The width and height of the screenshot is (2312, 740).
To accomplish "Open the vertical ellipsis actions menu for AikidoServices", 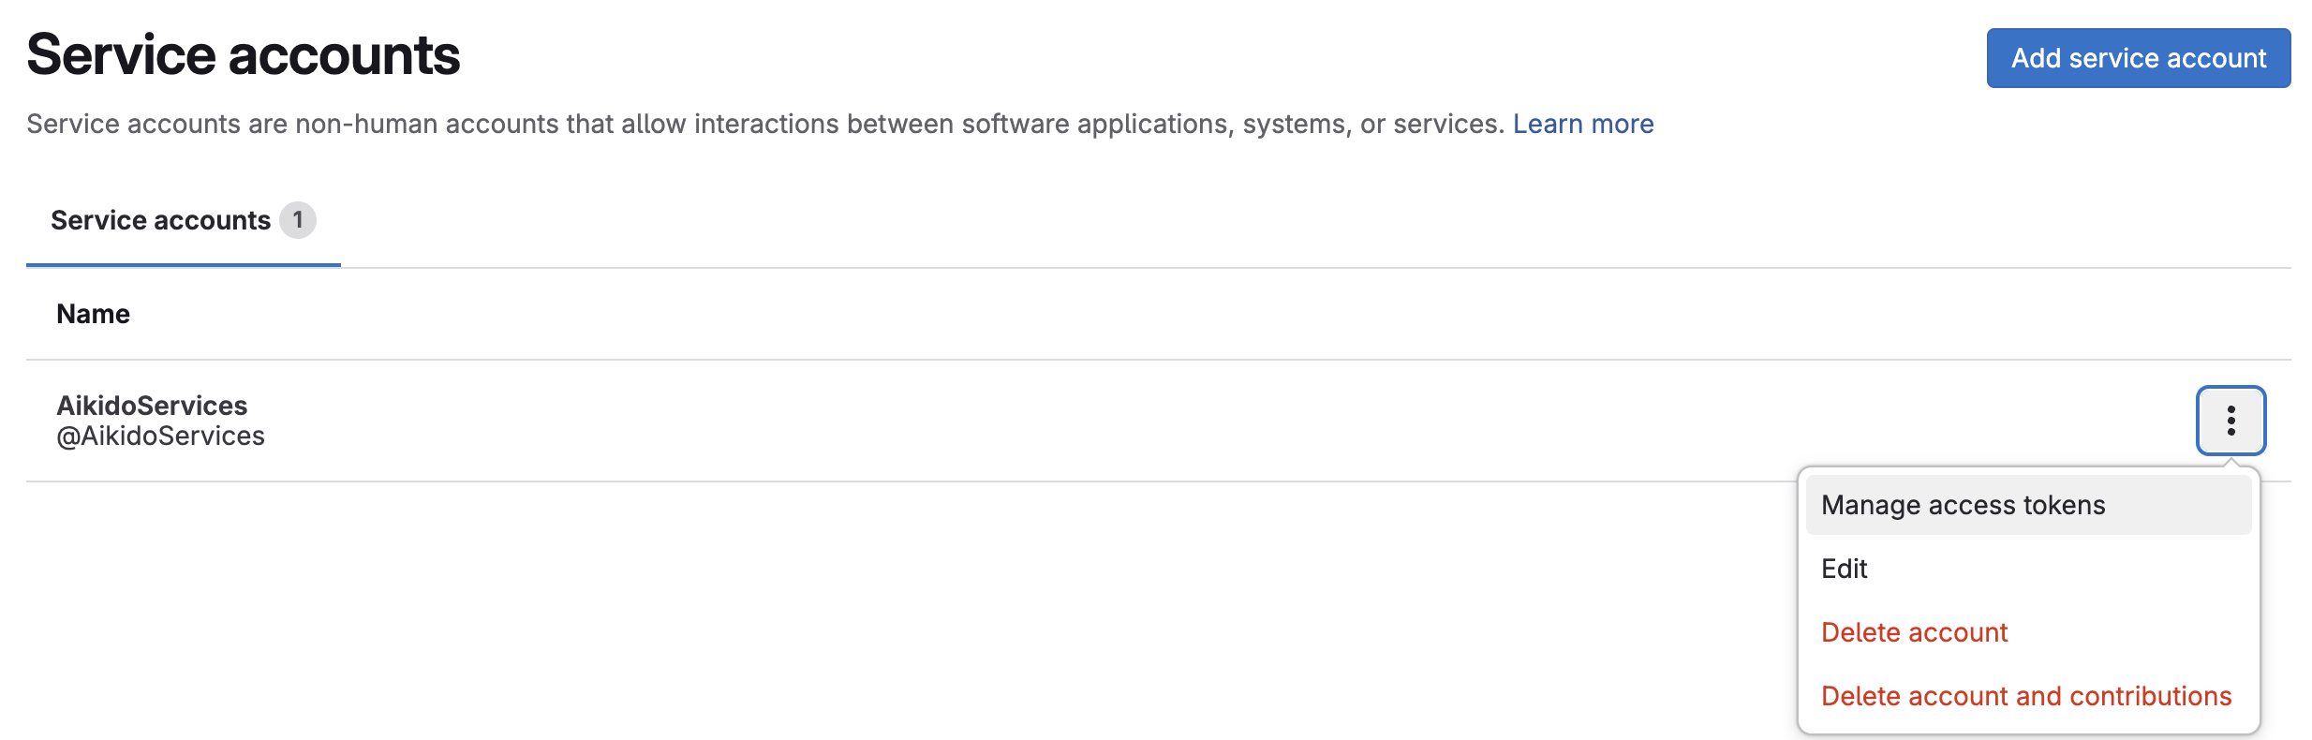I will (2230, 420).
